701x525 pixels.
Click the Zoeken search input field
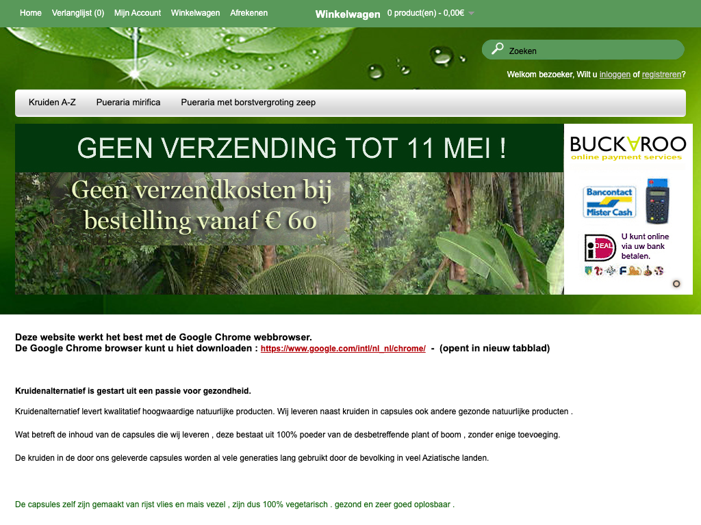tap(583, 49)
